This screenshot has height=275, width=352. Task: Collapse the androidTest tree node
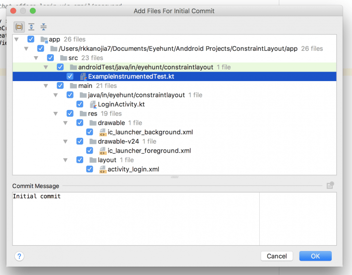coord(46,67)
